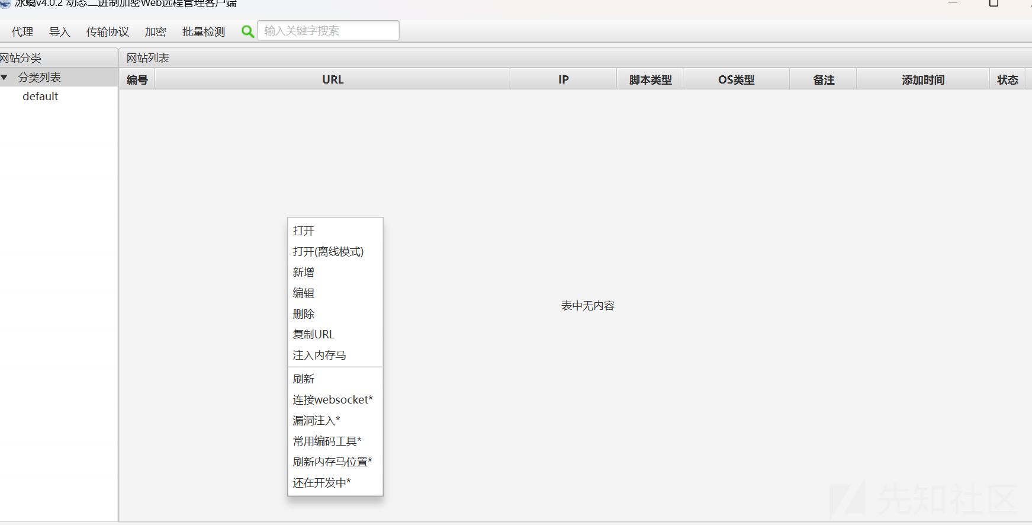Minimize the window
Viewport: 1032px width, 525px height.
pyautogui.click(x=953, y=3)
